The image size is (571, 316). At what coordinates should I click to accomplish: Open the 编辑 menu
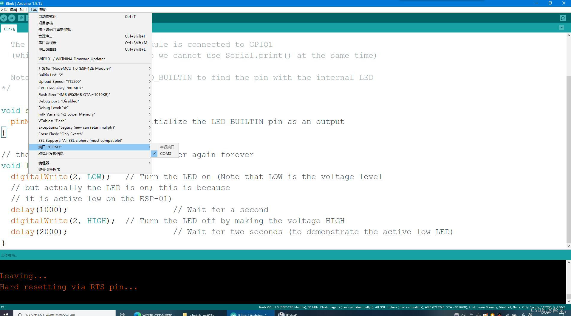pyautogui.click(x=13, y=10)
